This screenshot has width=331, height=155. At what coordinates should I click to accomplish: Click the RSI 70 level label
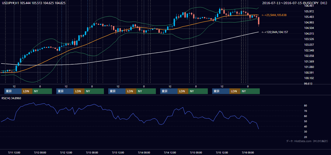[306, 111]
